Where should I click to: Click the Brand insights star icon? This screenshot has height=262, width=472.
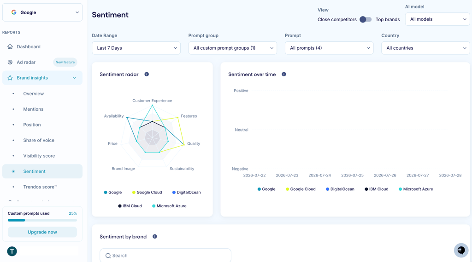click(x=10, y=78)
